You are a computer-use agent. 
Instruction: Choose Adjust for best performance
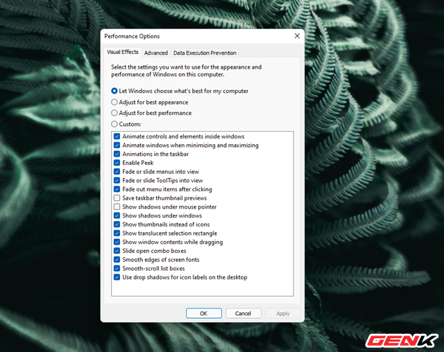tap(114, 113)
